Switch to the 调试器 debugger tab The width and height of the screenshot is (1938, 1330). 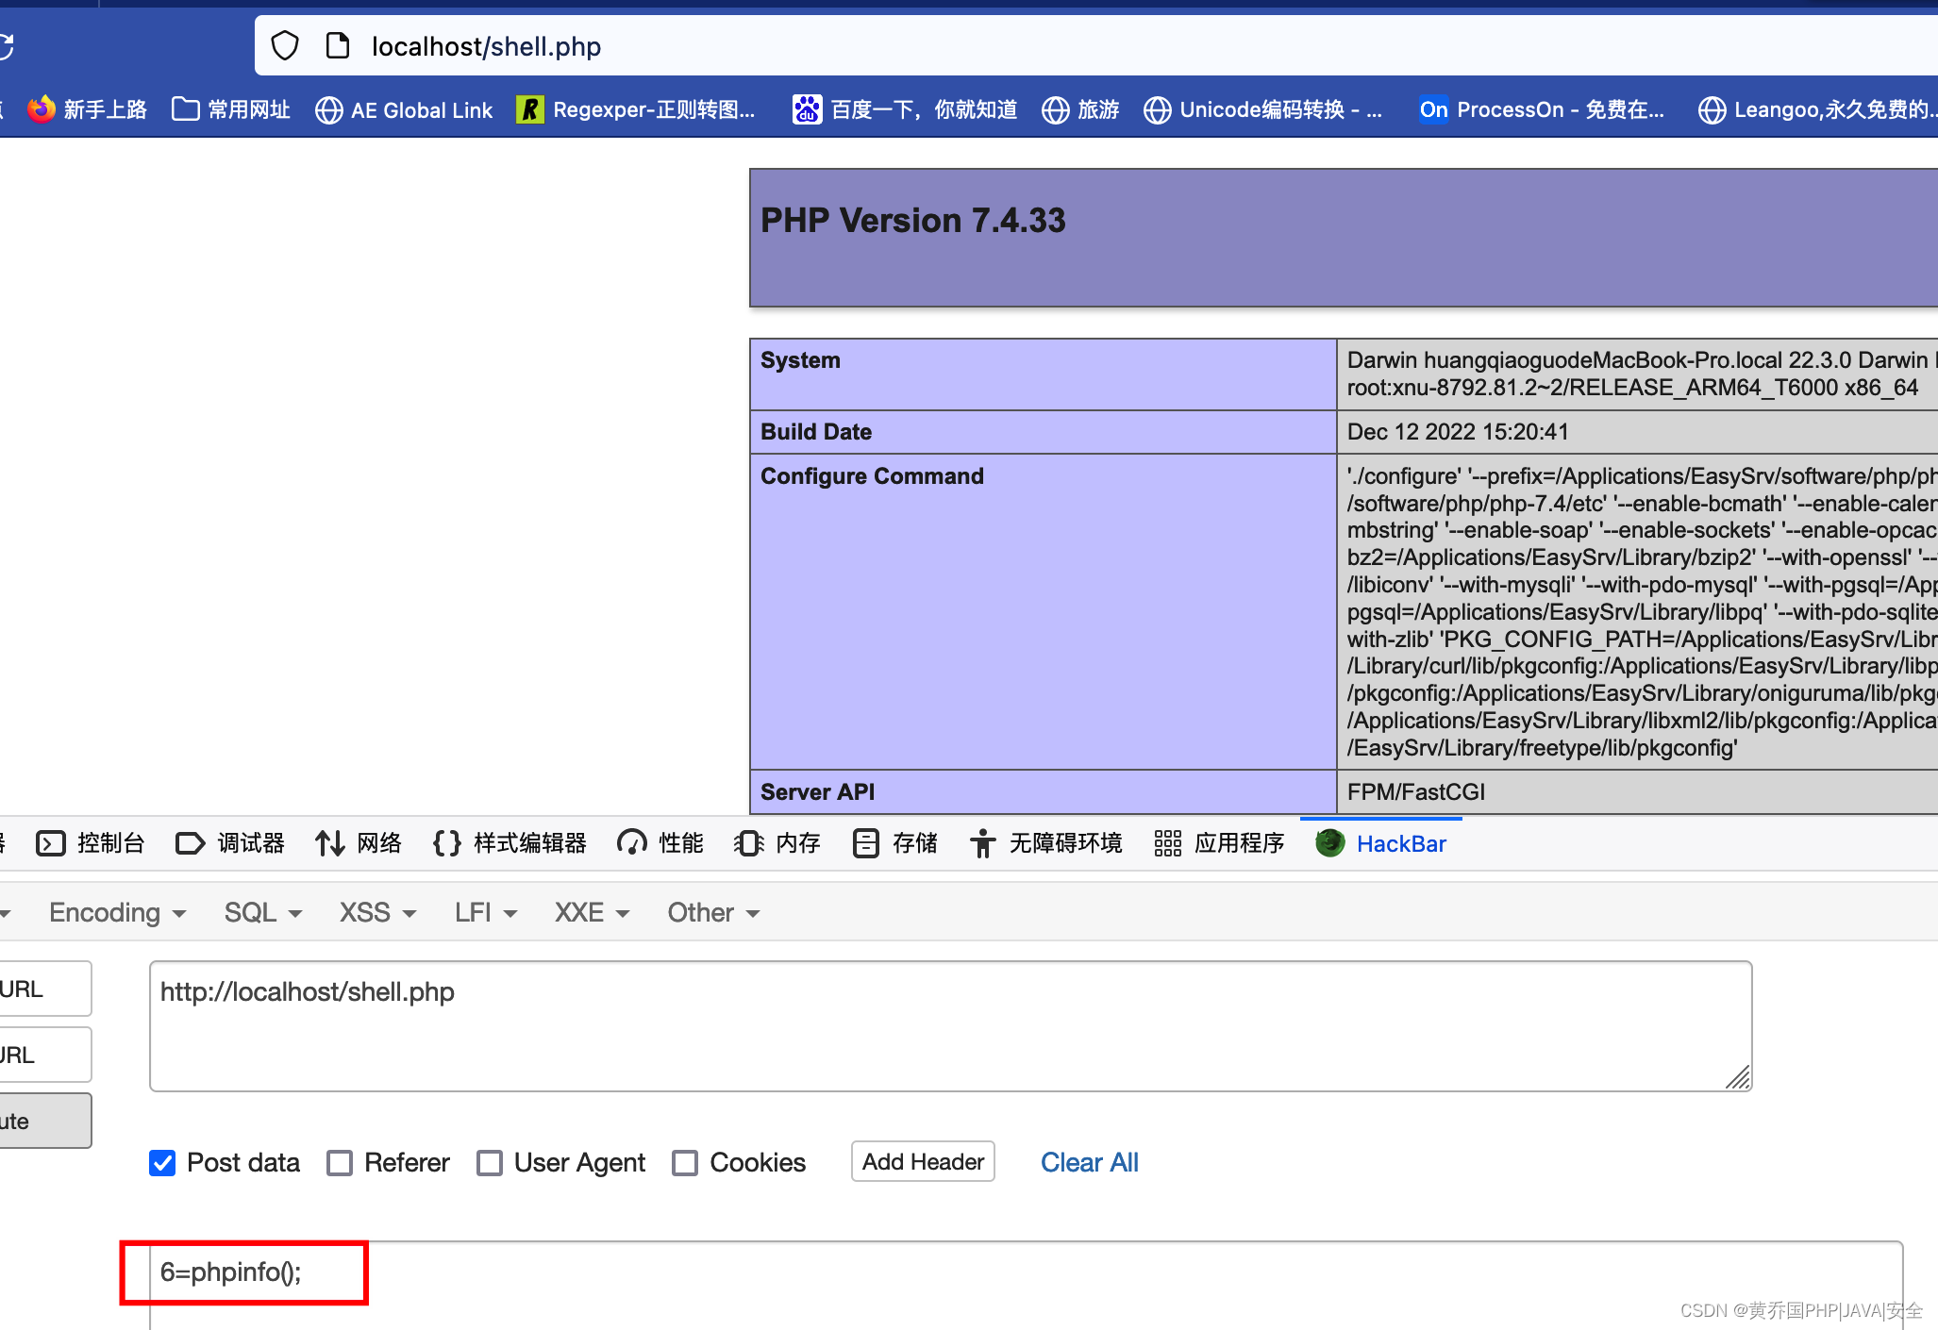[230, 842]
